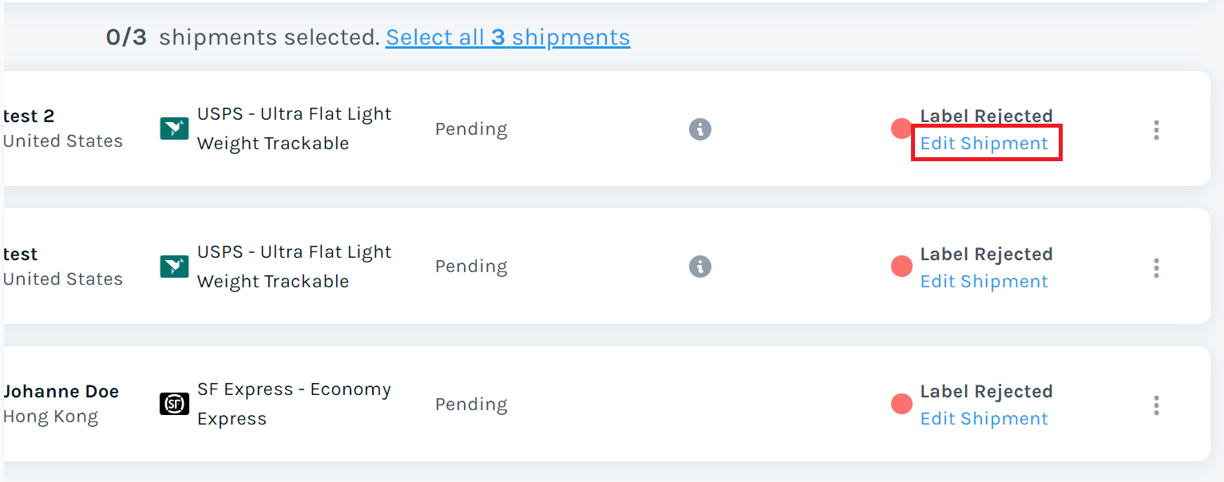Click the USPS courier icon for test 2
This screenshot has width=1224, height=482.
174,128
